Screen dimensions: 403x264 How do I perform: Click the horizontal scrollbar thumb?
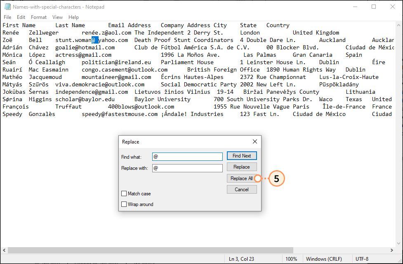coord(151,250)
